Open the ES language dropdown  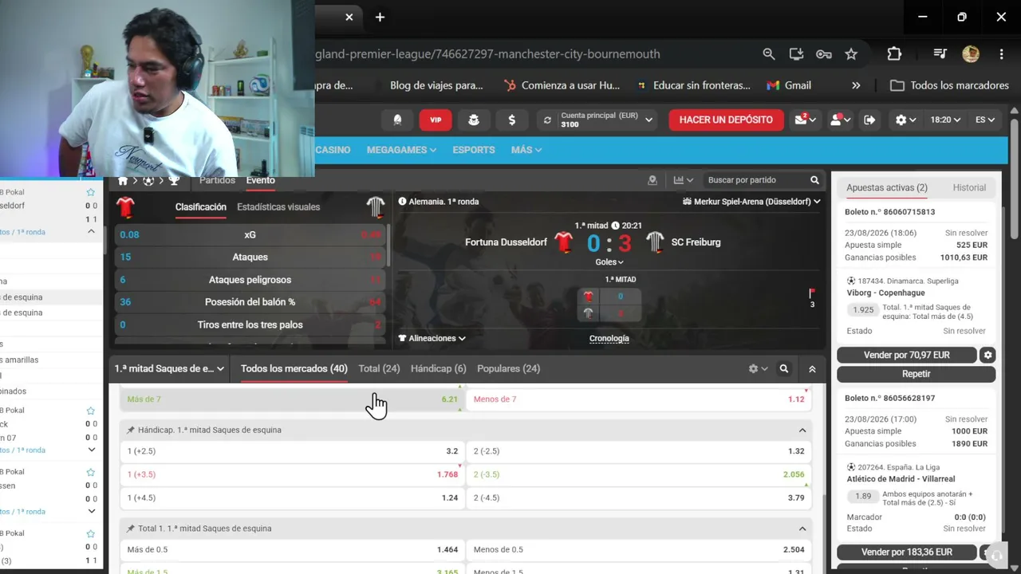click(x=985, y=120)
